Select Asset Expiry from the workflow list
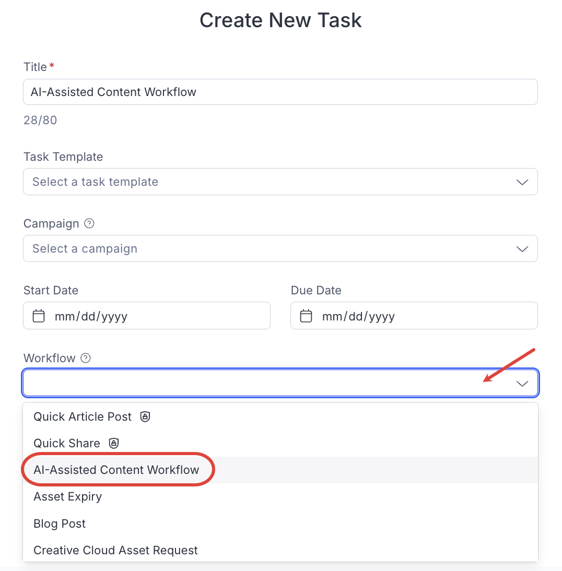The image size is (562, 571). (67, 496)
